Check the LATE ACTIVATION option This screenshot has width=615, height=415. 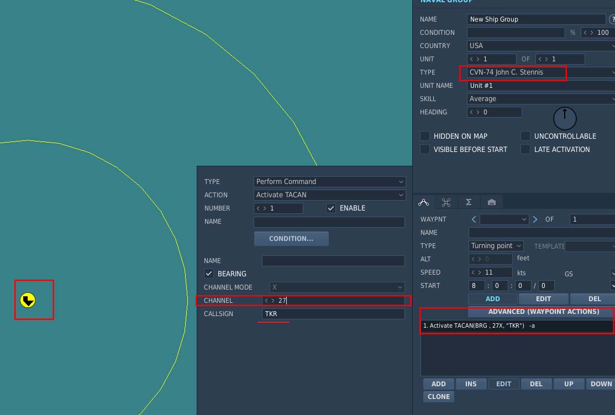click(x=525, y=149)
